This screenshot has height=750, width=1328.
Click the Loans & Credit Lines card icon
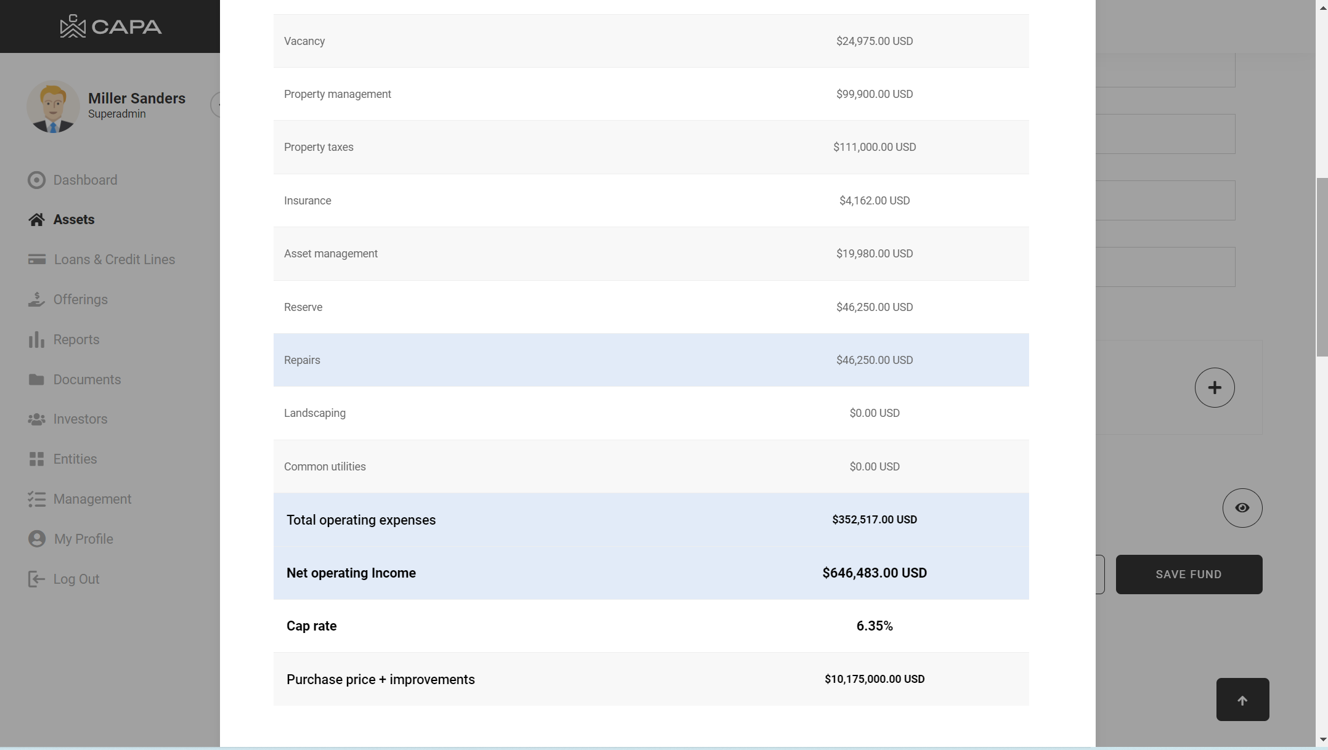coord(36,259)
